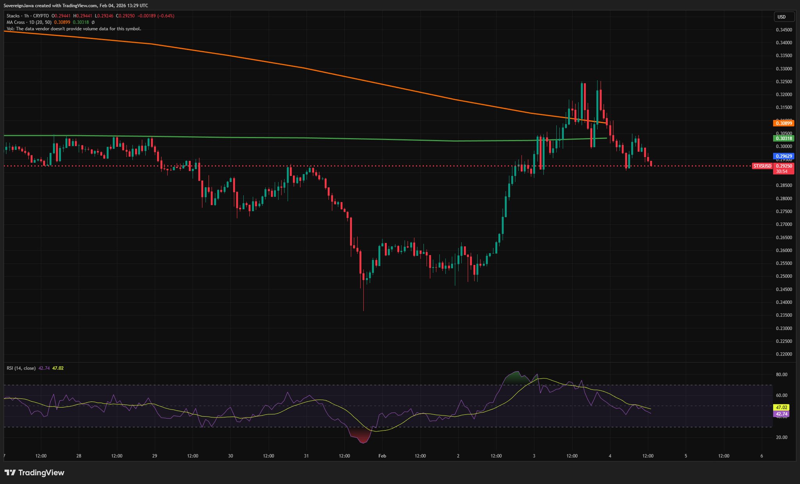The image size is (800, 484).
Task: Click the blue 0.29629 price axis label
Action: (x=784, y=156)
